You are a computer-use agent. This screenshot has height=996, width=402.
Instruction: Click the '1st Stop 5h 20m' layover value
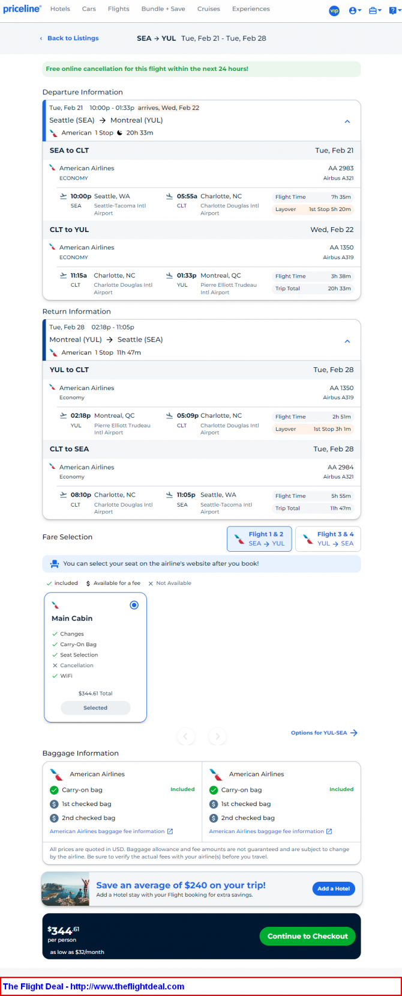(330, 209)
